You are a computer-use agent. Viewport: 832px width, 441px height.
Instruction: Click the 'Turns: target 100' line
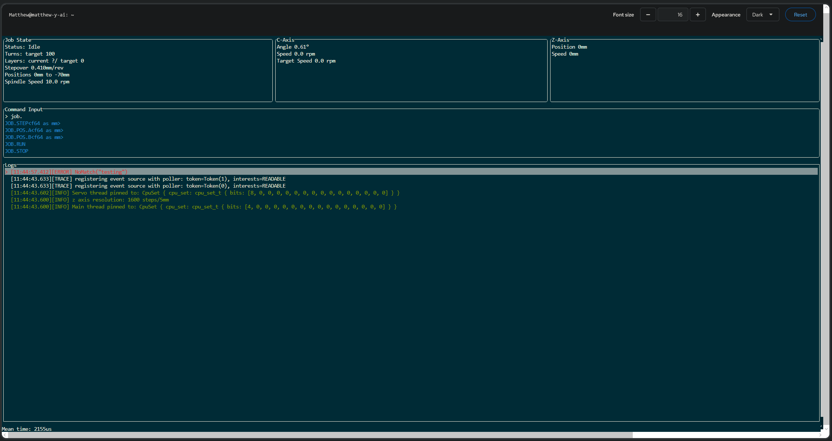click(x=30, y=54)
